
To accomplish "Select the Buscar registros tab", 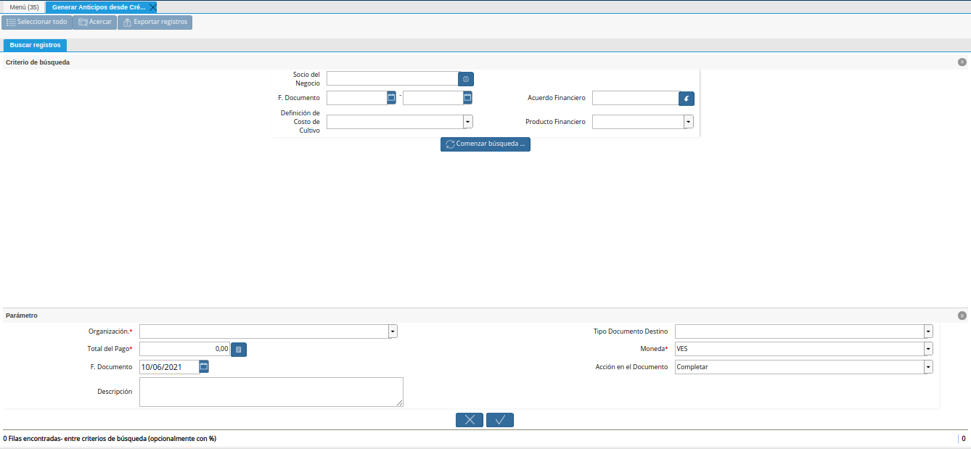I will tap(35, 45).
